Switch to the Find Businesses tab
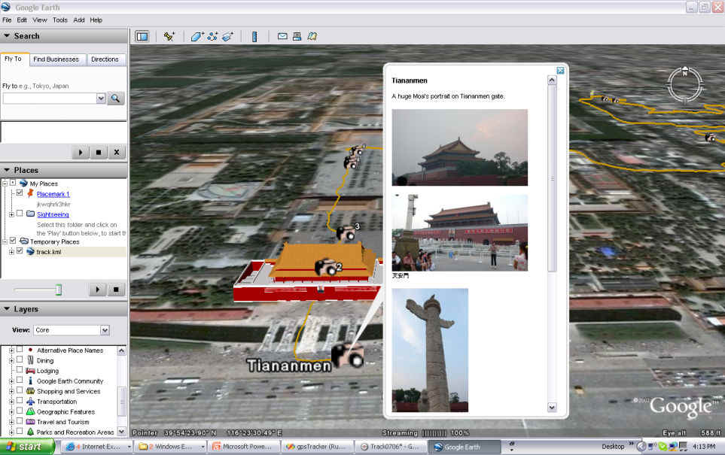Image resolution: width=725 pixels, height=455 pixels. (56, 59)
